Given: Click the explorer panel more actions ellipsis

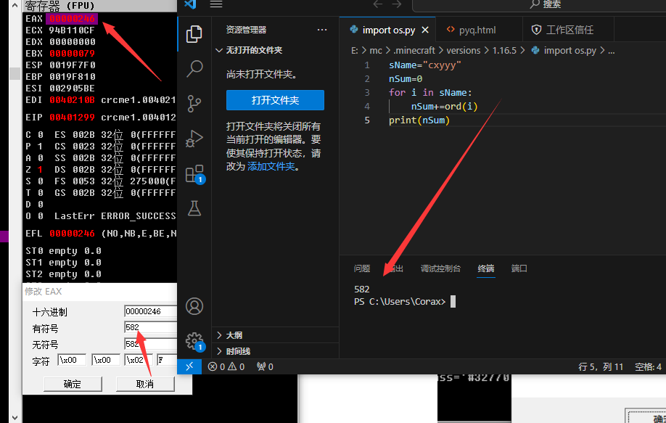Looking at the screenshot, I should 322,30.
